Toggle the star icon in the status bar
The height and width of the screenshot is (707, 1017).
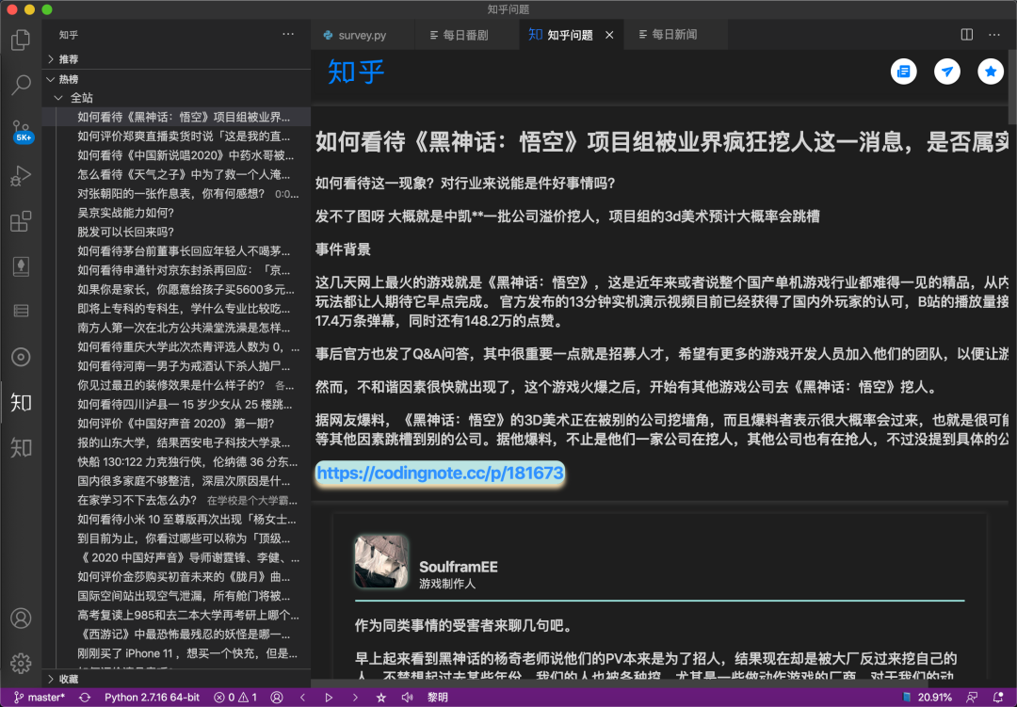pos(380,697)
